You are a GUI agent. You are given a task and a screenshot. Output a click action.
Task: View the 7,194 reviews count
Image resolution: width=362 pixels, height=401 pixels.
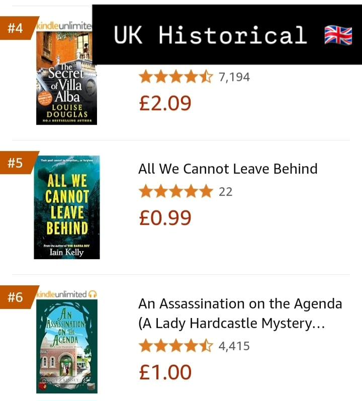(x=234, y=77)
